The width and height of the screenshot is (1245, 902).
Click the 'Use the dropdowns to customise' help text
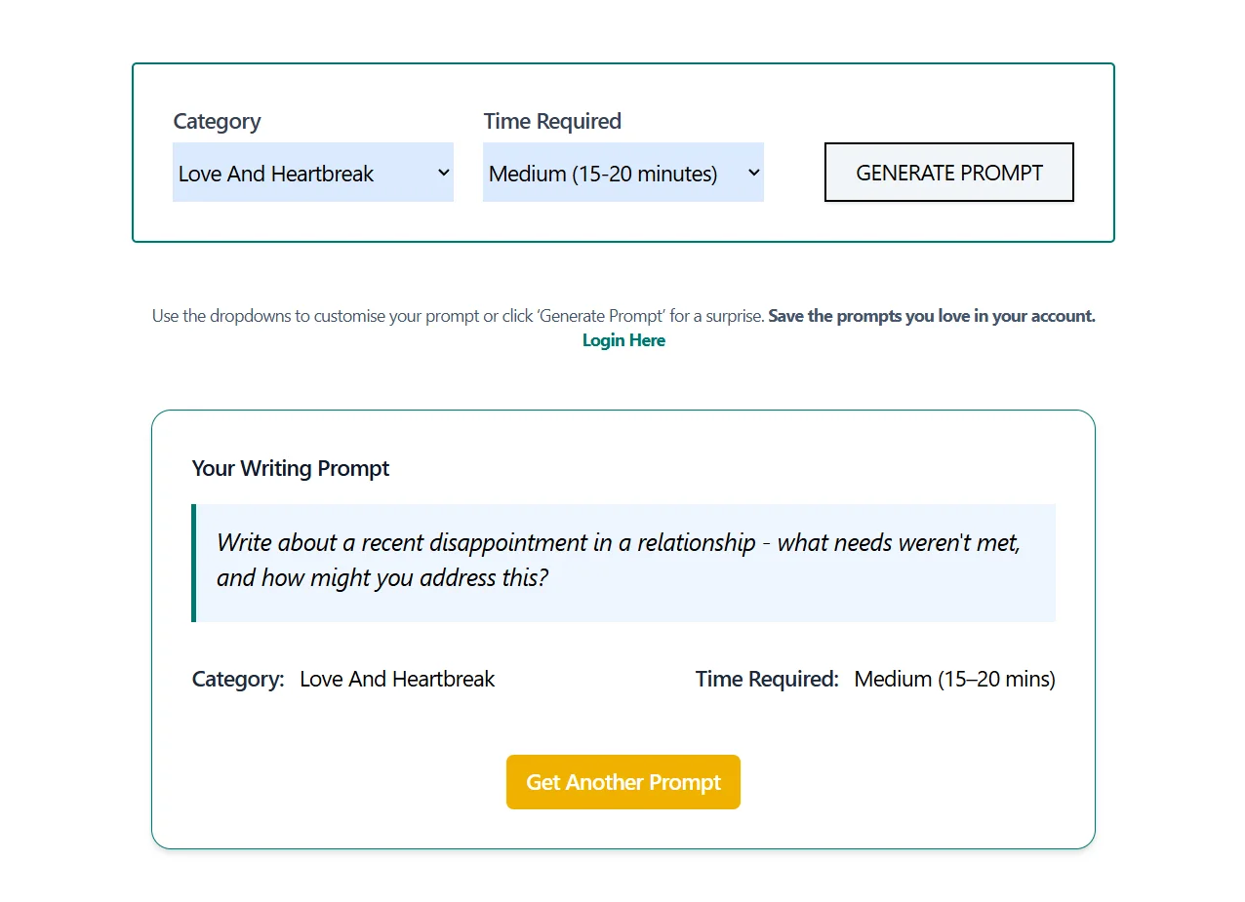coord(459,316)
